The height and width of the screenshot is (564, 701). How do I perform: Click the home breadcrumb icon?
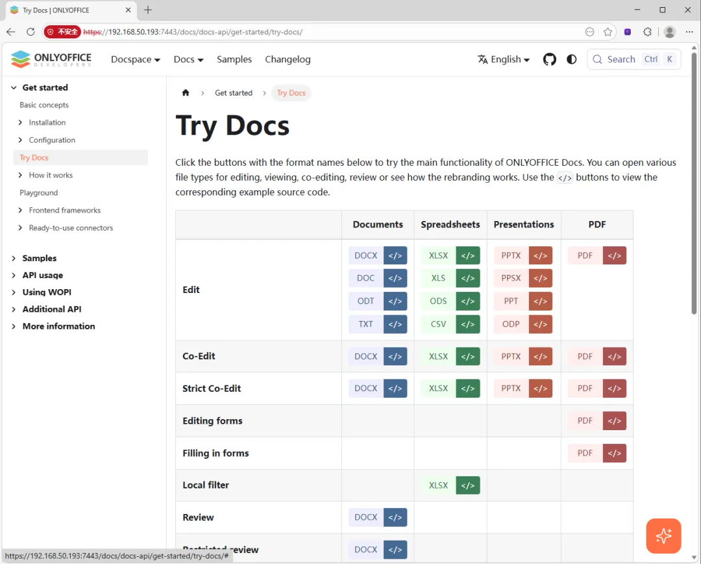(186, 93)
